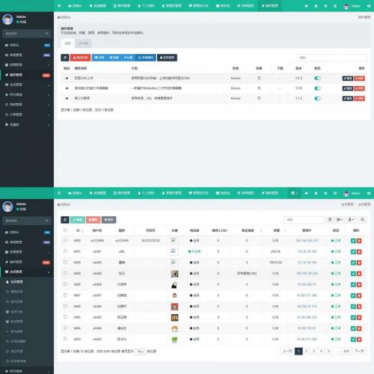The image size is (374, 374).
Task: Click the green edit icon for member 6492
Action: (353, 241)
